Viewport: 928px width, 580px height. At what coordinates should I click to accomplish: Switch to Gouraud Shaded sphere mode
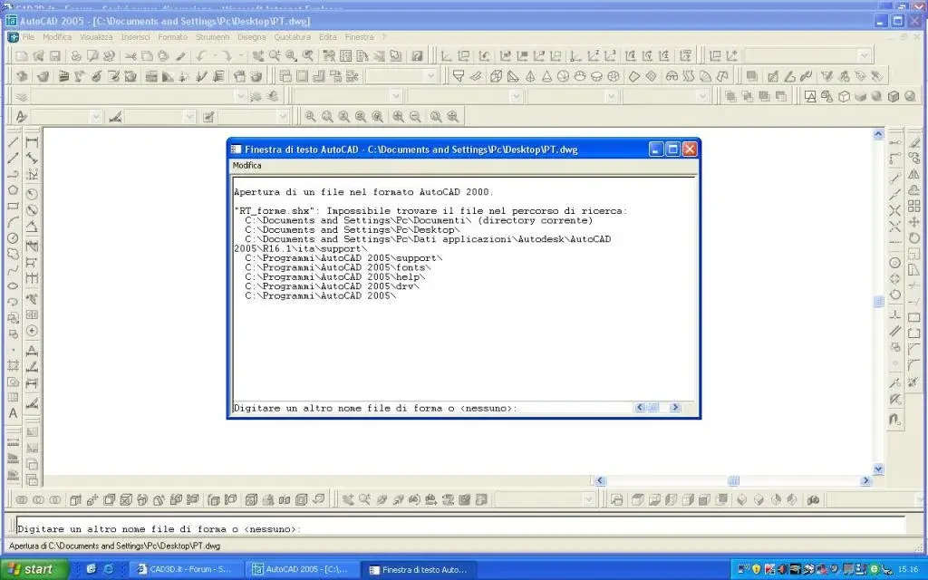[877, 96]
